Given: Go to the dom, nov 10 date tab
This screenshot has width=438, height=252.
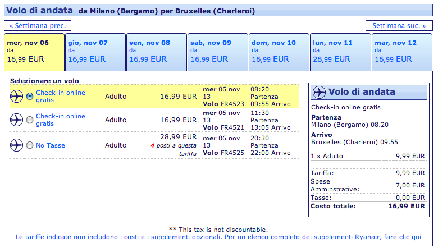Looking at the screenshot, I should 279,52.
